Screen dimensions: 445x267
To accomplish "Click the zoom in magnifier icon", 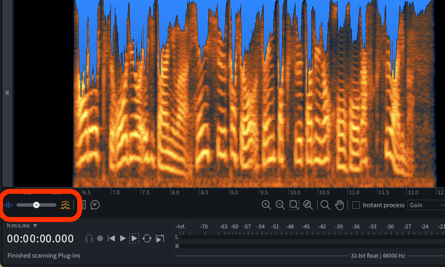I will (x=266, y=205).
